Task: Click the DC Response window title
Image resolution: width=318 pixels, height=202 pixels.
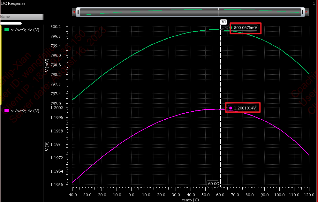Action: tap(13, 4)
